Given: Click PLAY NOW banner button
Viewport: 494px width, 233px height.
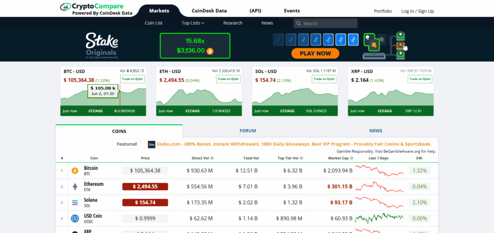Looking at the screenshot, I should (315, 53).
